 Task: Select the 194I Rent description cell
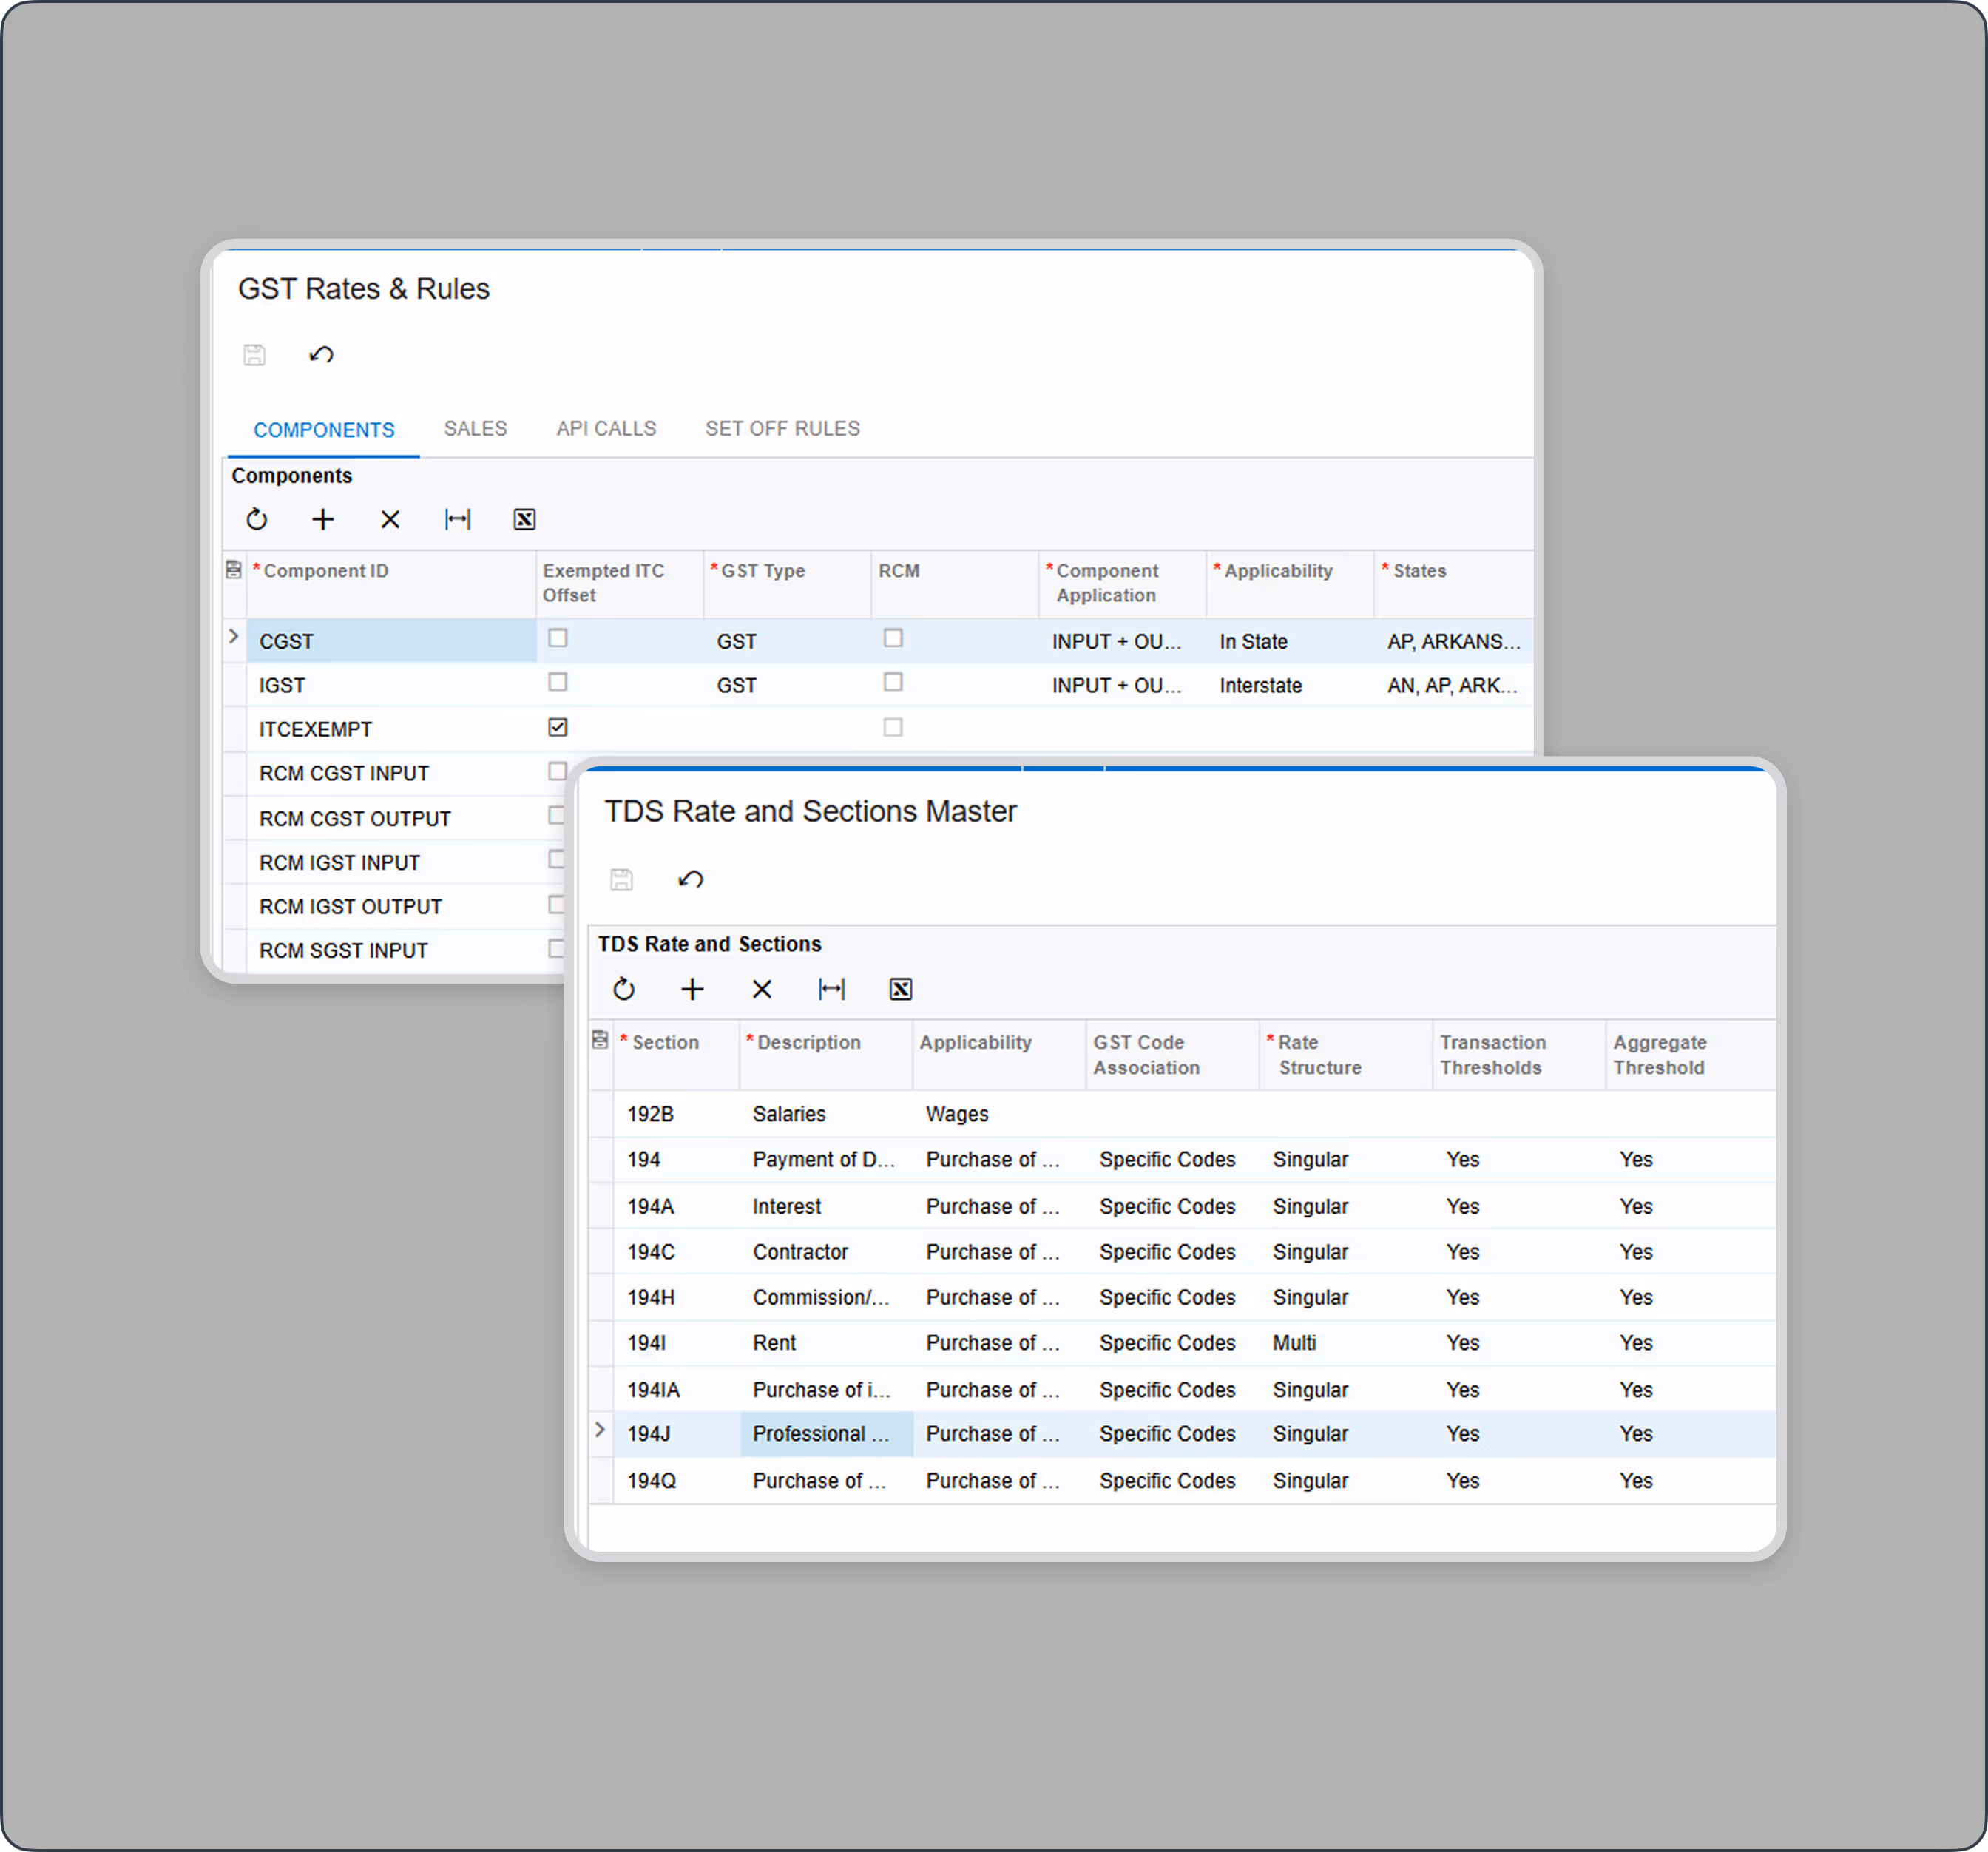click(x=774, y=1342)
